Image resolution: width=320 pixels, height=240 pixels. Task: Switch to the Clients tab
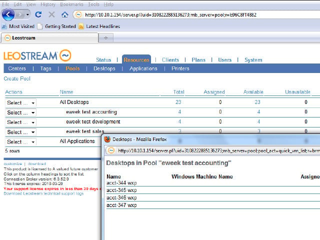click(x=170, y=60)
